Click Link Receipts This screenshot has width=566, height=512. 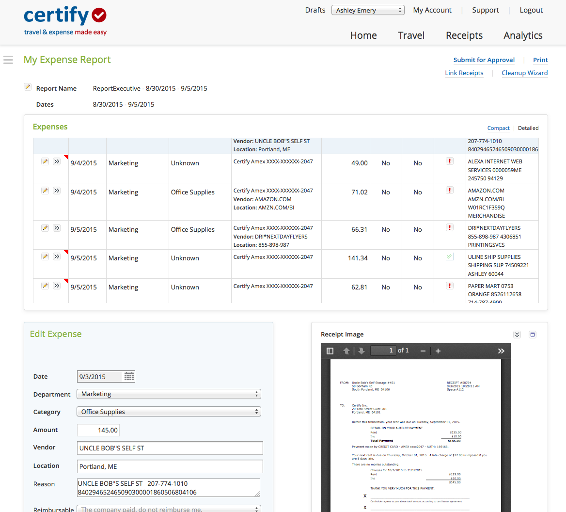[464, 73]
